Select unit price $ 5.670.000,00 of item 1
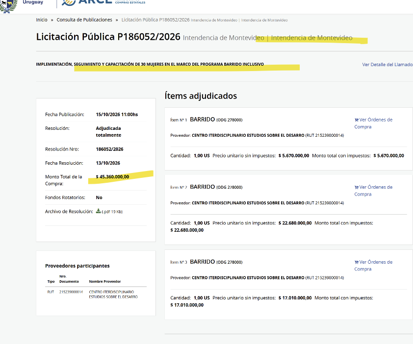 (294, 156)
